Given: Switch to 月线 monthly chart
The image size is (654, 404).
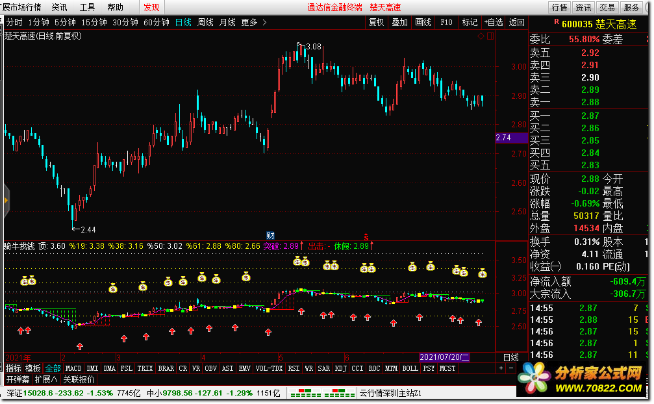Looking at the screenshot, I should (227, 23).
